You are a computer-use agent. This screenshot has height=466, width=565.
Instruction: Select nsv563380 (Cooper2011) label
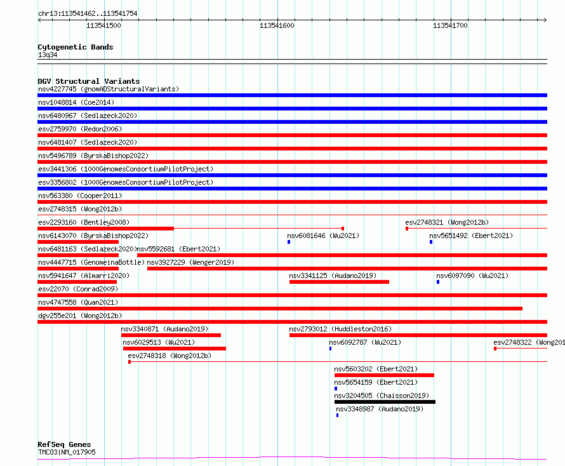(x=80, y=196)
